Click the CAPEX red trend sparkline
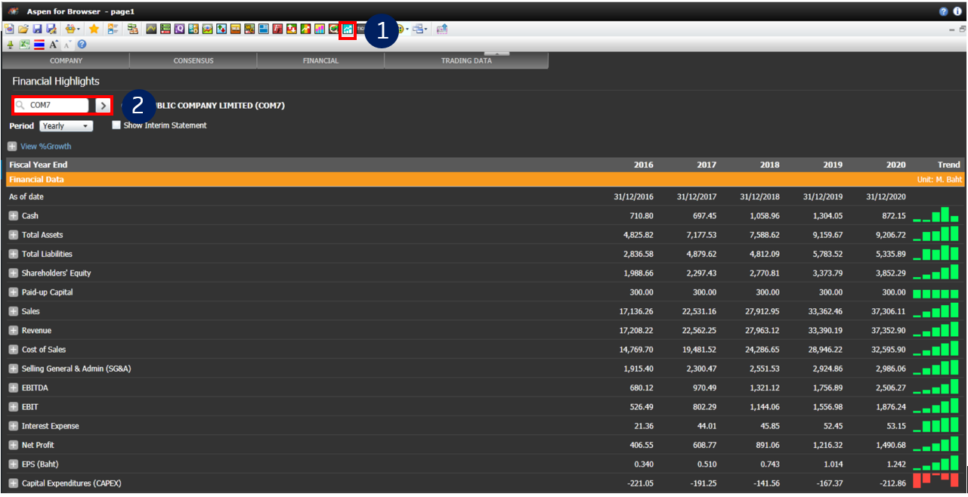Image resolution: width=968 pixels, height=497 pixels. click(x=936, y=480)
